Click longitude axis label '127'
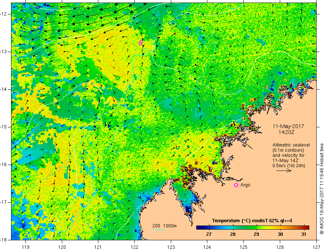The image size is (324, 251). (316, 247)
